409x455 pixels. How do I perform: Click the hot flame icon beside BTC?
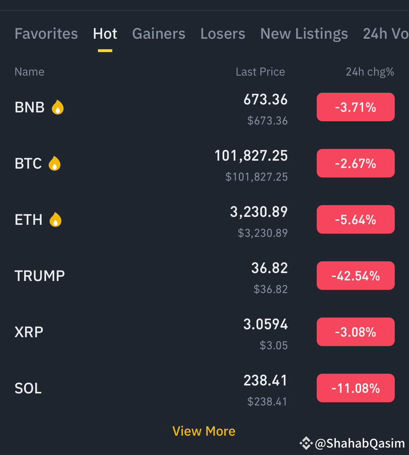pos(54,163)
